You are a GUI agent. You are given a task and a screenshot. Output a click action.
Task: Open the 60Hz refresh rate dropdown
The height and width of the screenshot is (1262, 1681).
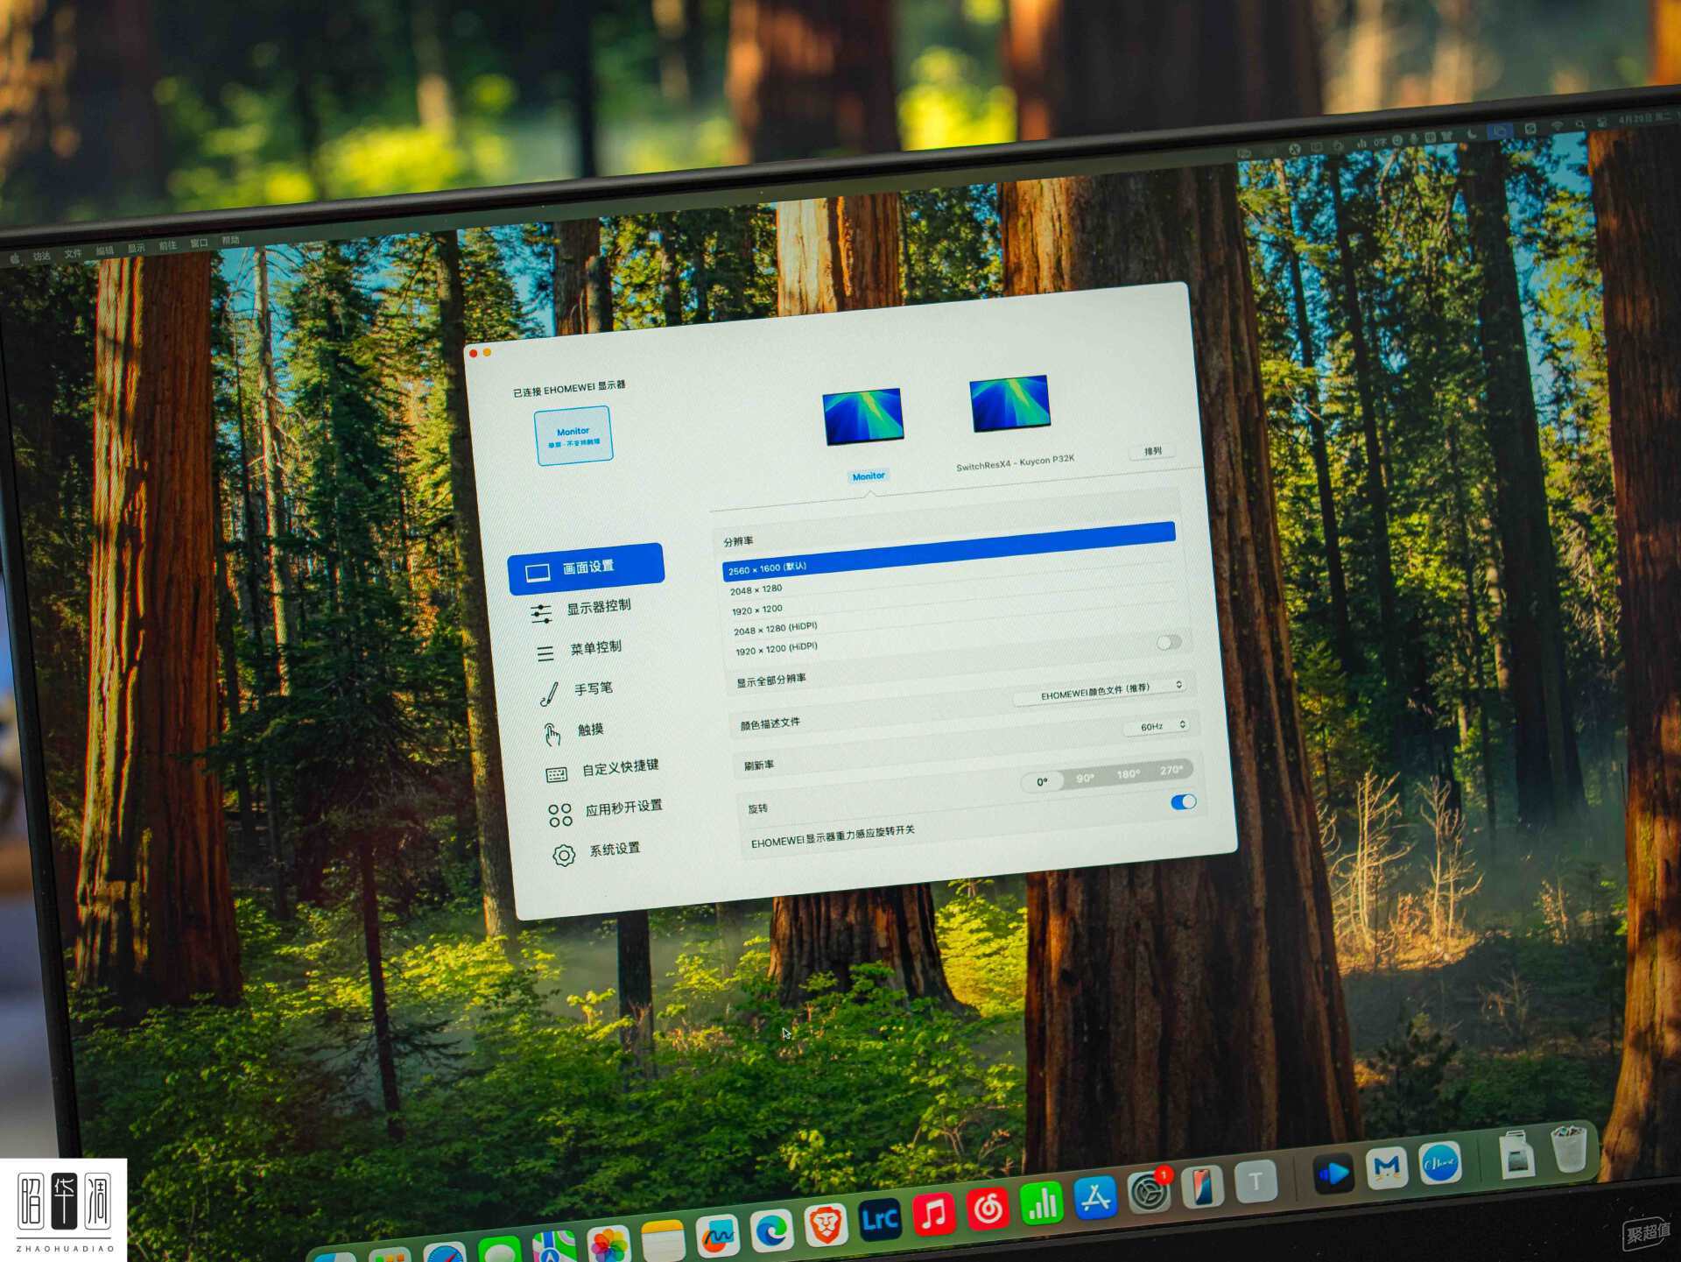(x=1158, y=726)
